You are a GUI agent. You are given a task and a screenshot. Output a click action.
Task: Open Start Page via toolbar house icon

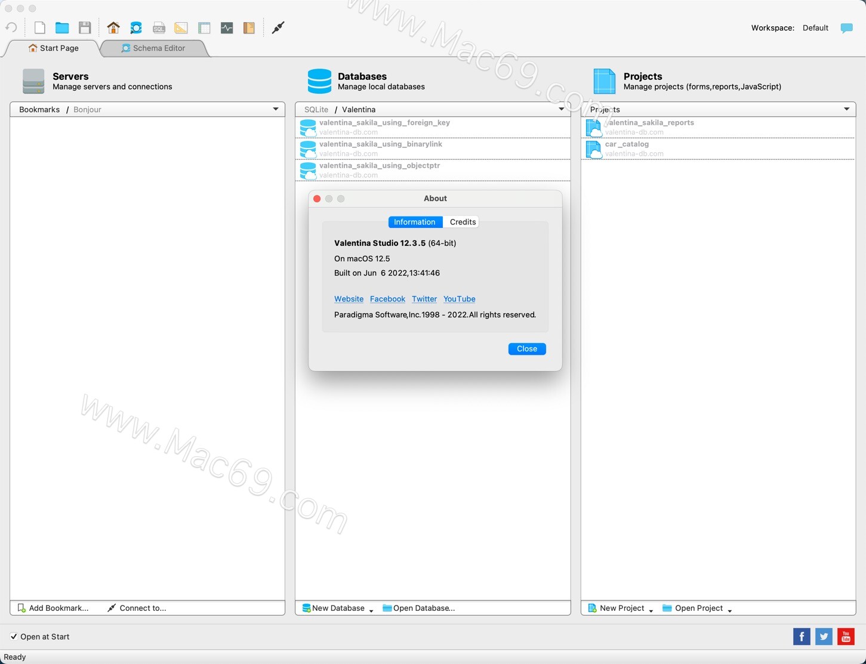coord(113,27)
